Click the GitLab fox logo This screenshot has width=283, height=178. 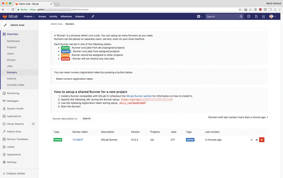click(x=5, y=17)
